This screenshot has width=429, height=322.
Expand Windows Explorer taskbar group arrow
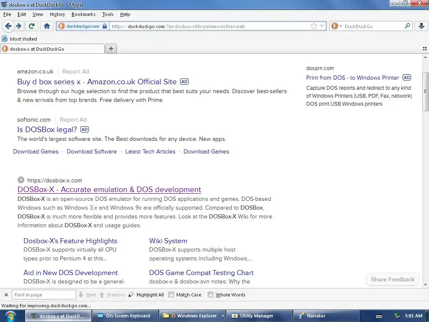click(223, 316)
